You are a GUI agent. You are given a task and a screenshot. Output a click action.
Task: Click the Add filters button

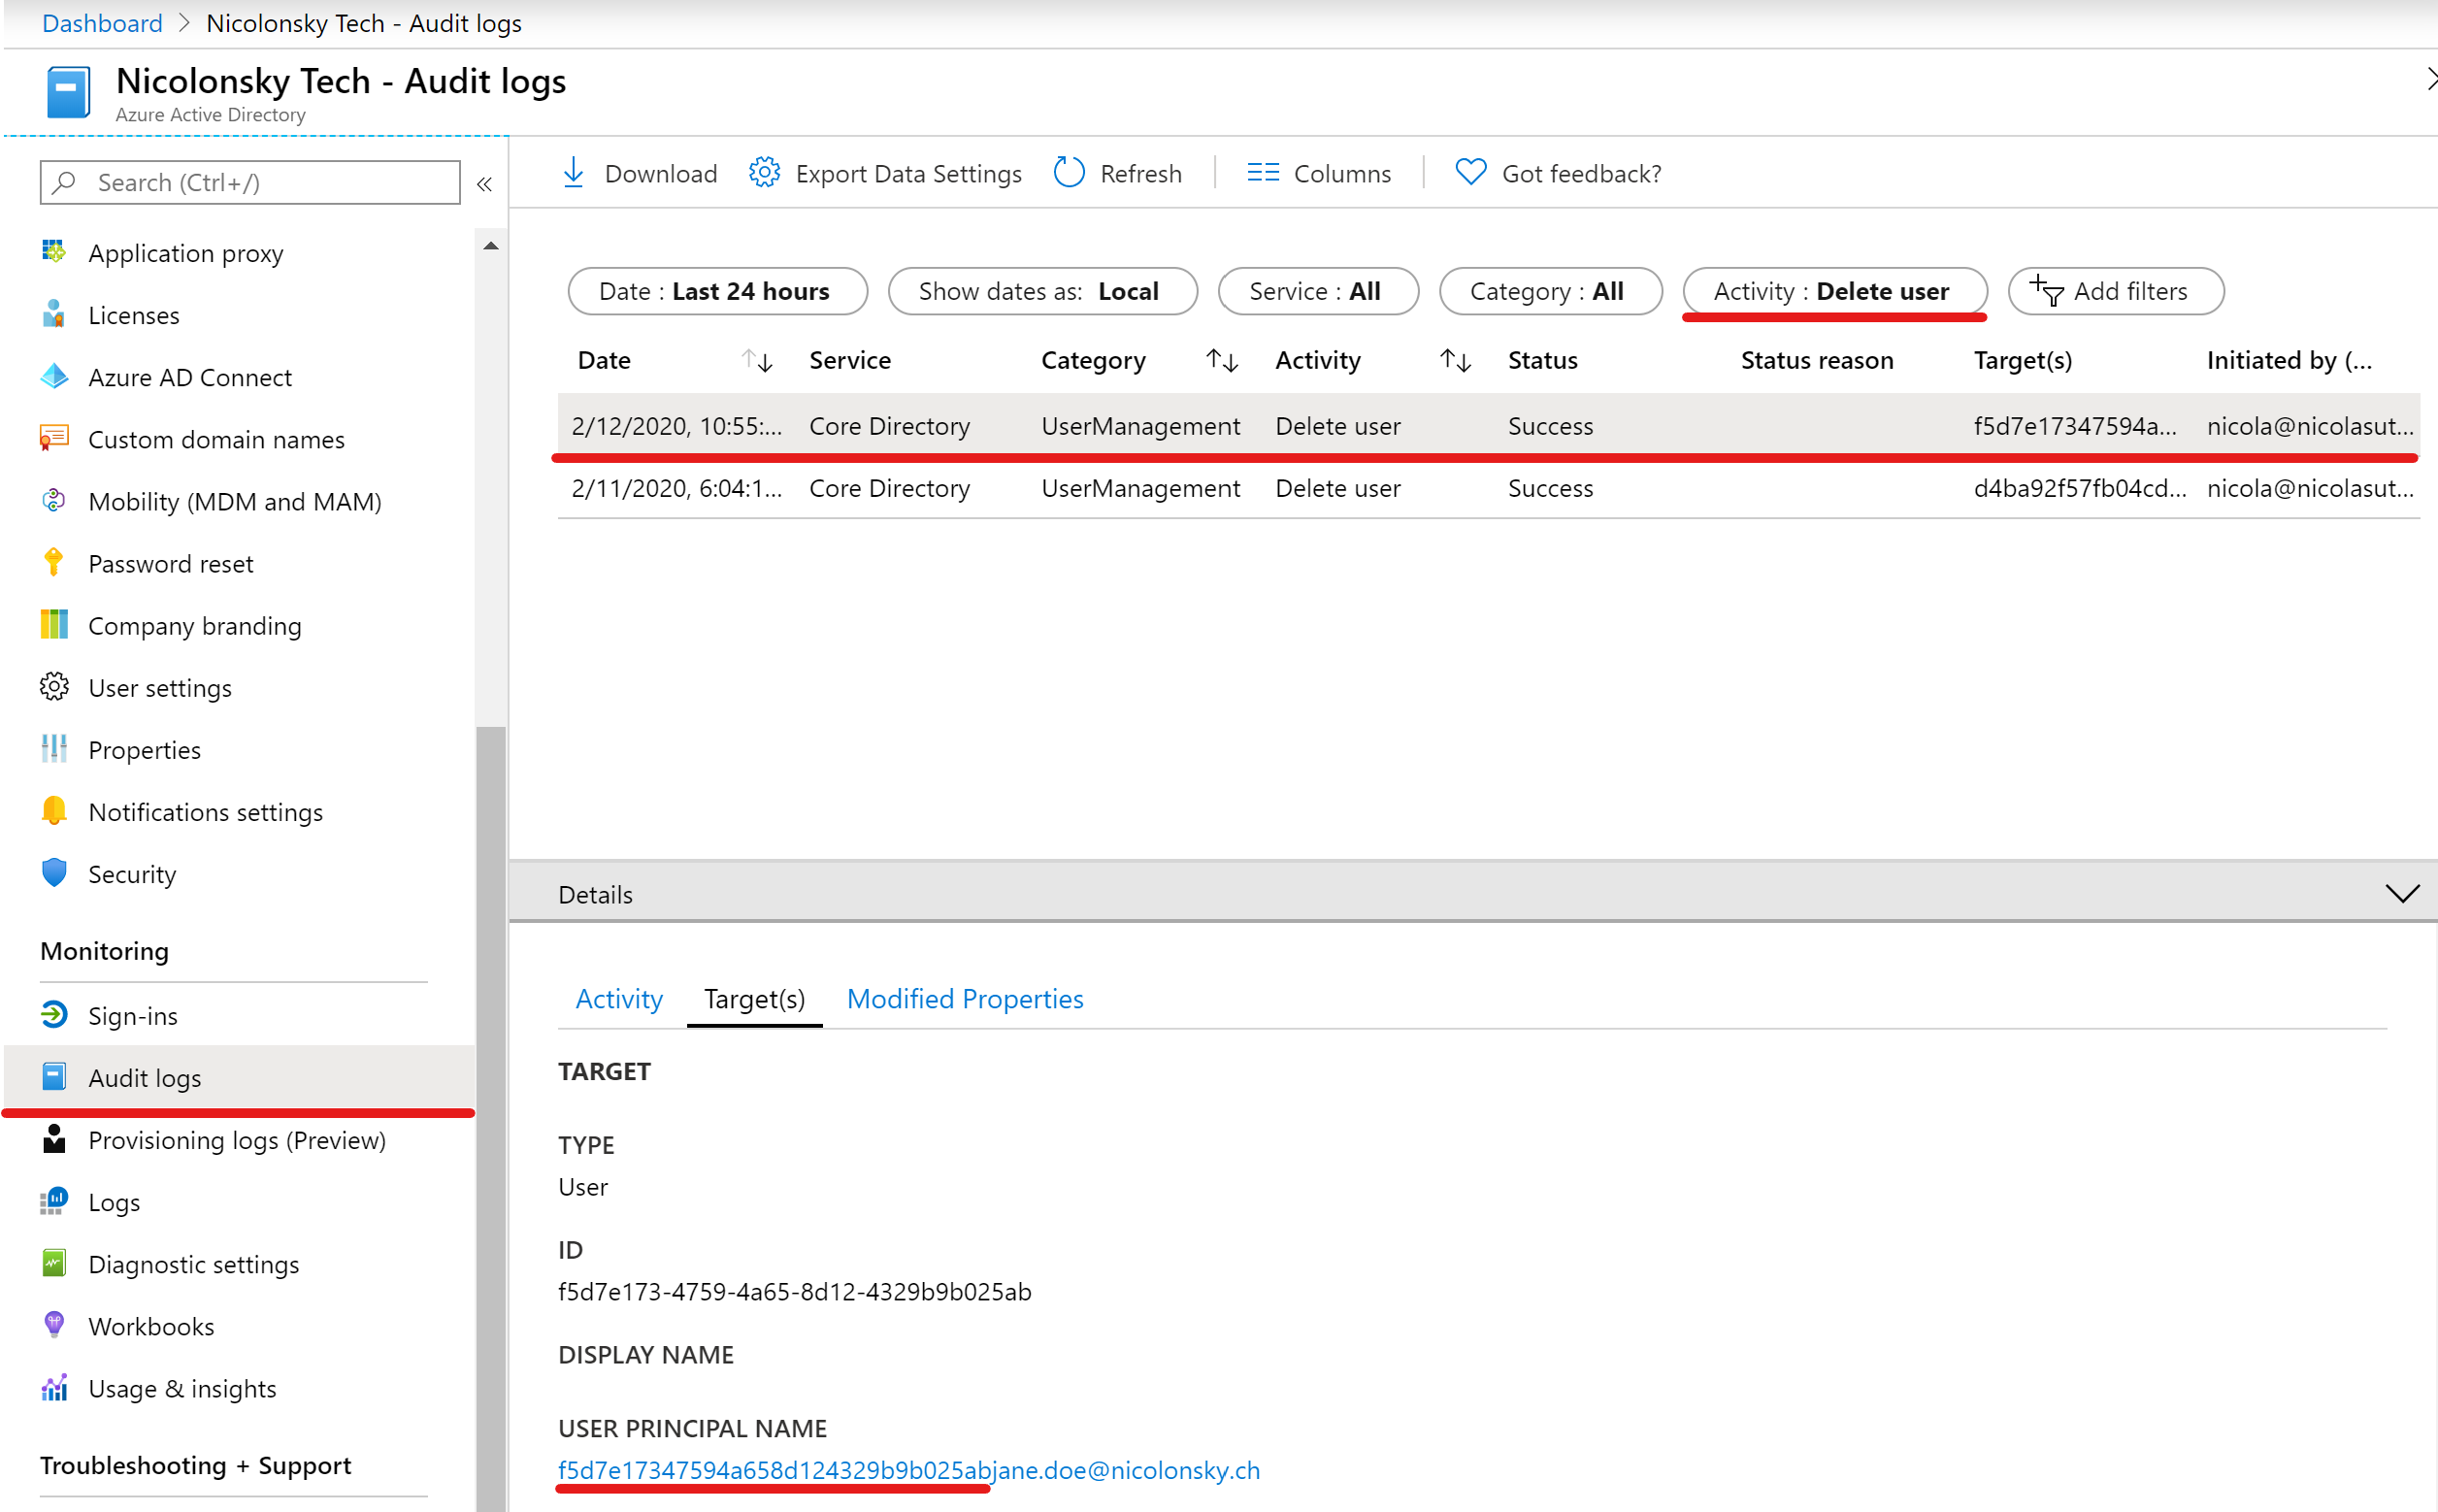[x=2115, y=291]
